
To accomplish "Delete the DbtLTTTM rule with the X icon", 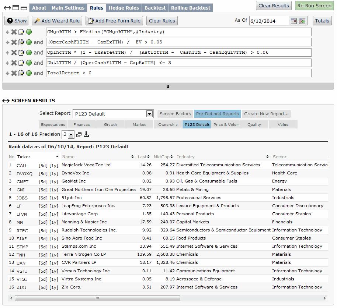I will [14, 63].
